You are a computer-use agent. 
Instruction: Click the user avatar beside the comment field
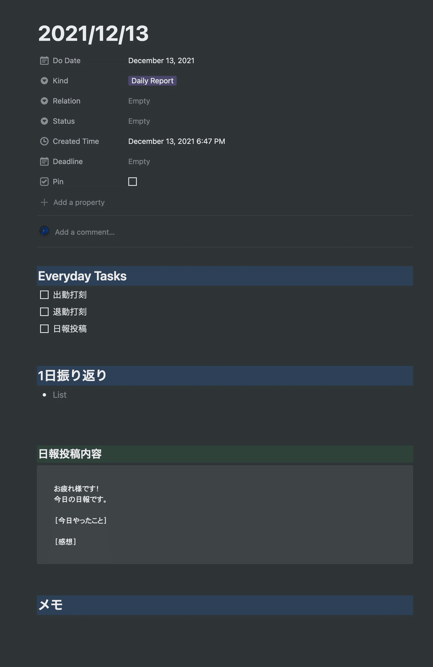[44, 231]
